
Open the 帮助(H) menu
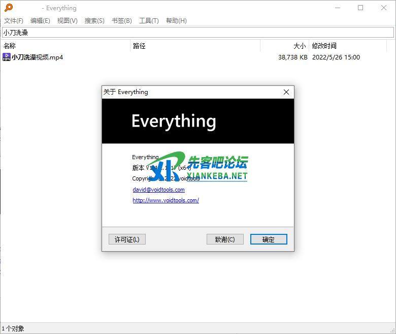[176, 20]
